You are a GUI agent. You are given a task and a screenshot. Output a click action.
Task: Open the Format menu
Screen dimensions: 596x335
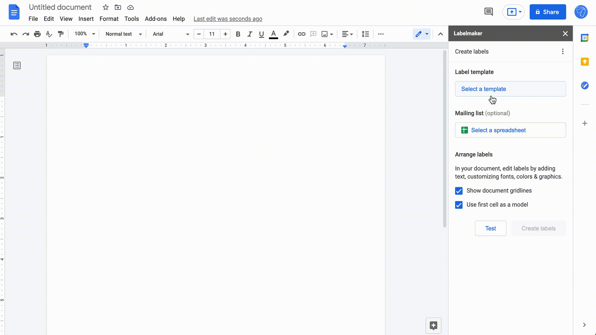tap(109, 18)
